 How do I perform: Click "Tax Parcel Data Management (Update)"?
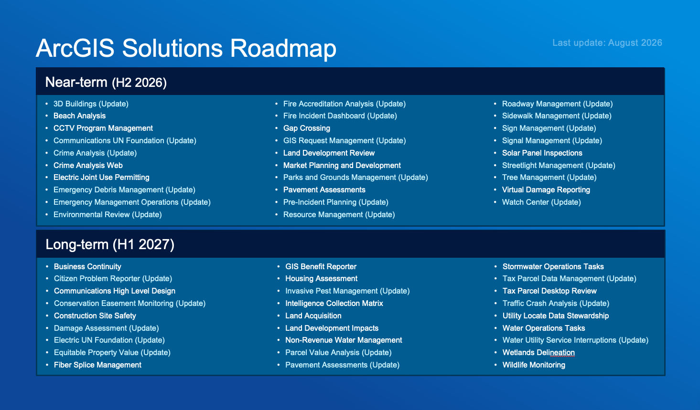point(570,279)
